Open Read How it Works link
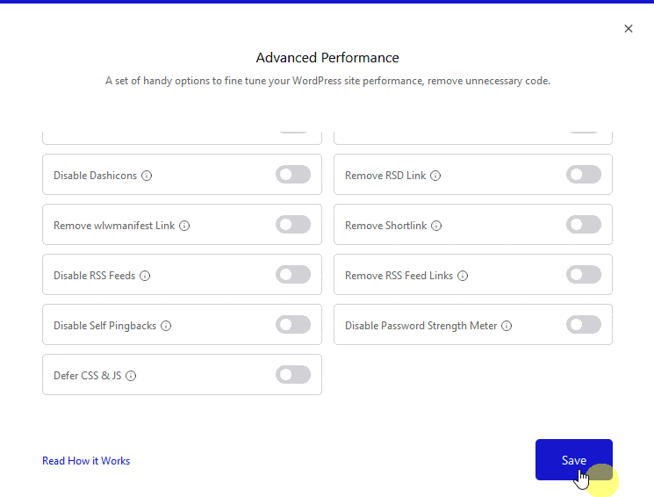Image resolution: width=654 pixels, height=497 pixels. (86, 461)
